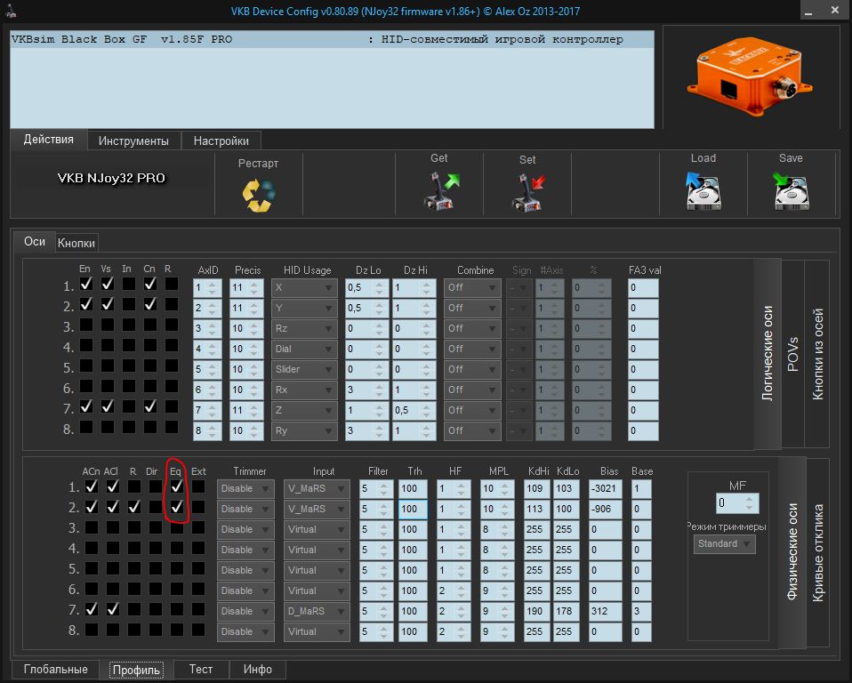Toggle ACn checkbox for physical axis 7
The image size is (852, 683).
click(x=92, y=609)
